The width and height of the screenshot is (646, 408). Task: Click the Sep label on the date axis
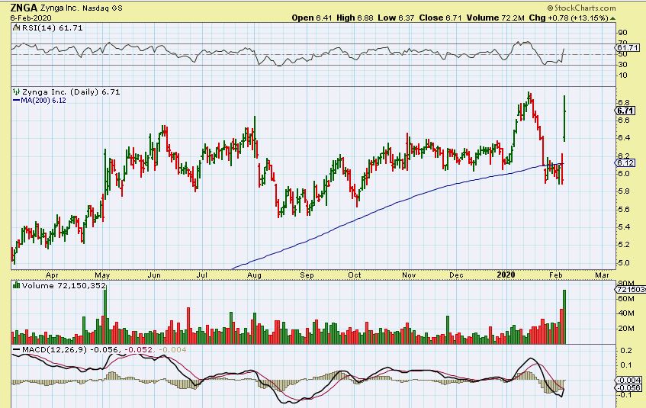307,275
